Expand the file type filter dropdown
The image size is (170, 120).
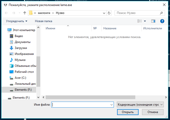point(140,105)
